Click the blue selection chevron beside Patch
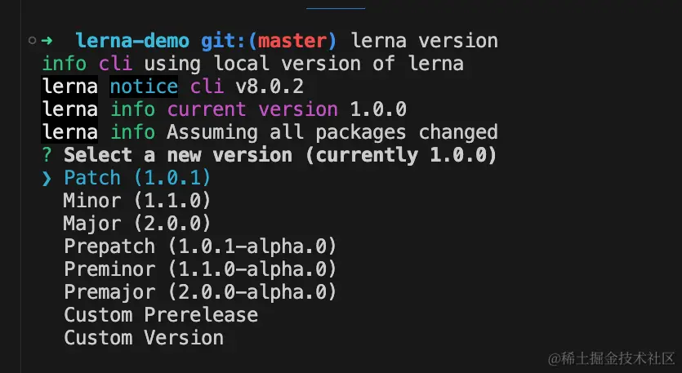Screen dimensions: 682x373 point(47,178)
